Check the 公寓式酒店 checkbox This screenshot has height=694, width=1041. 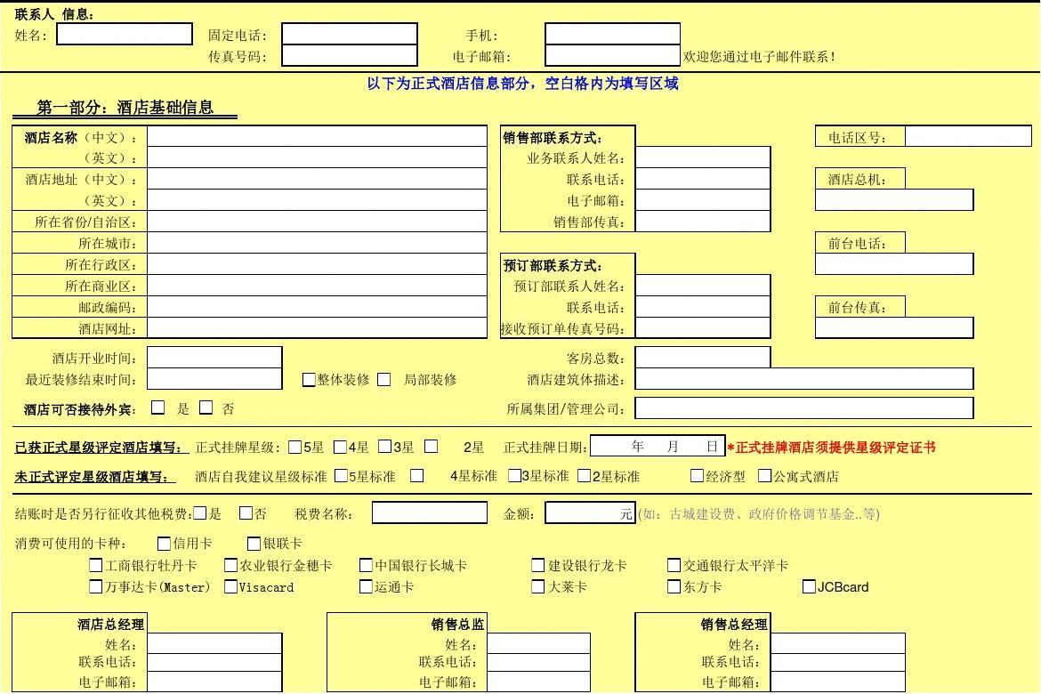(x=765, y=475)
